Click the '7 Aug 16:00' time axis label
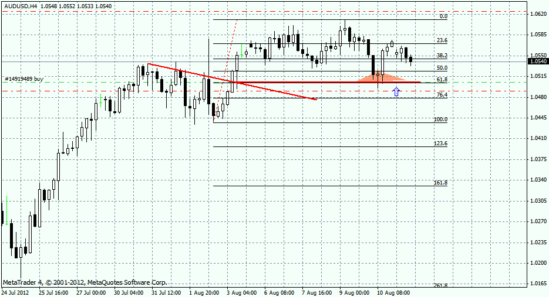Image resolution: width=549 pixels, height=297 pixels. point(317,292)
